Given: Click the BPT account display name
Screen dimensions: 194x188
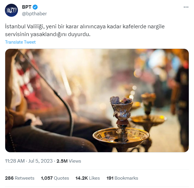Looking at the screenshot, I should click(x=27, y=7).
